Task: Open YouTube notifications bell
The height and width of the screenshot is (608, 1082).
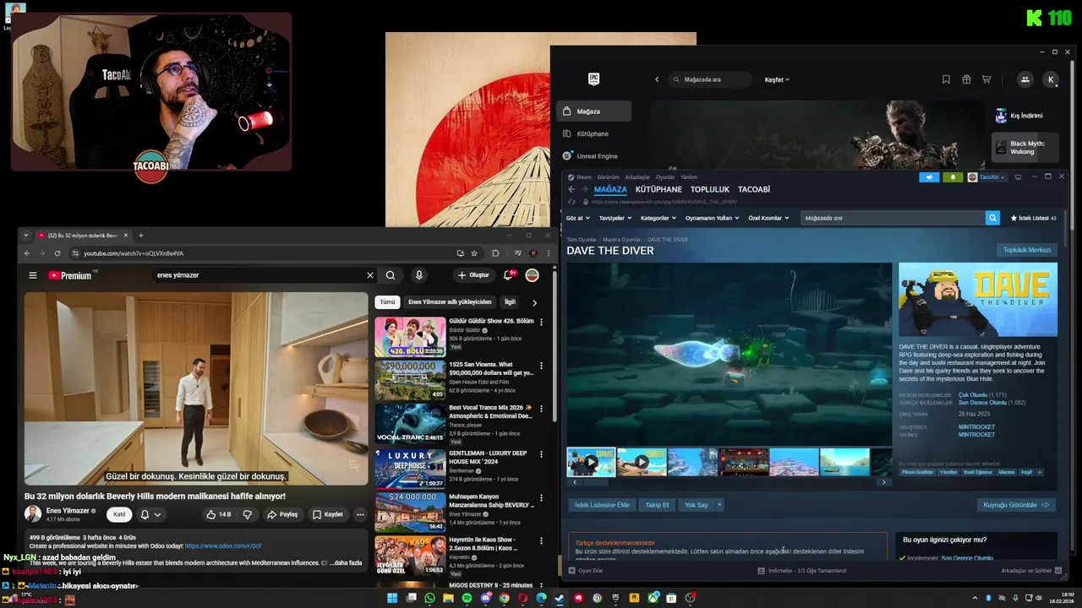Action: pyautogui.click(x=508, y=275)
